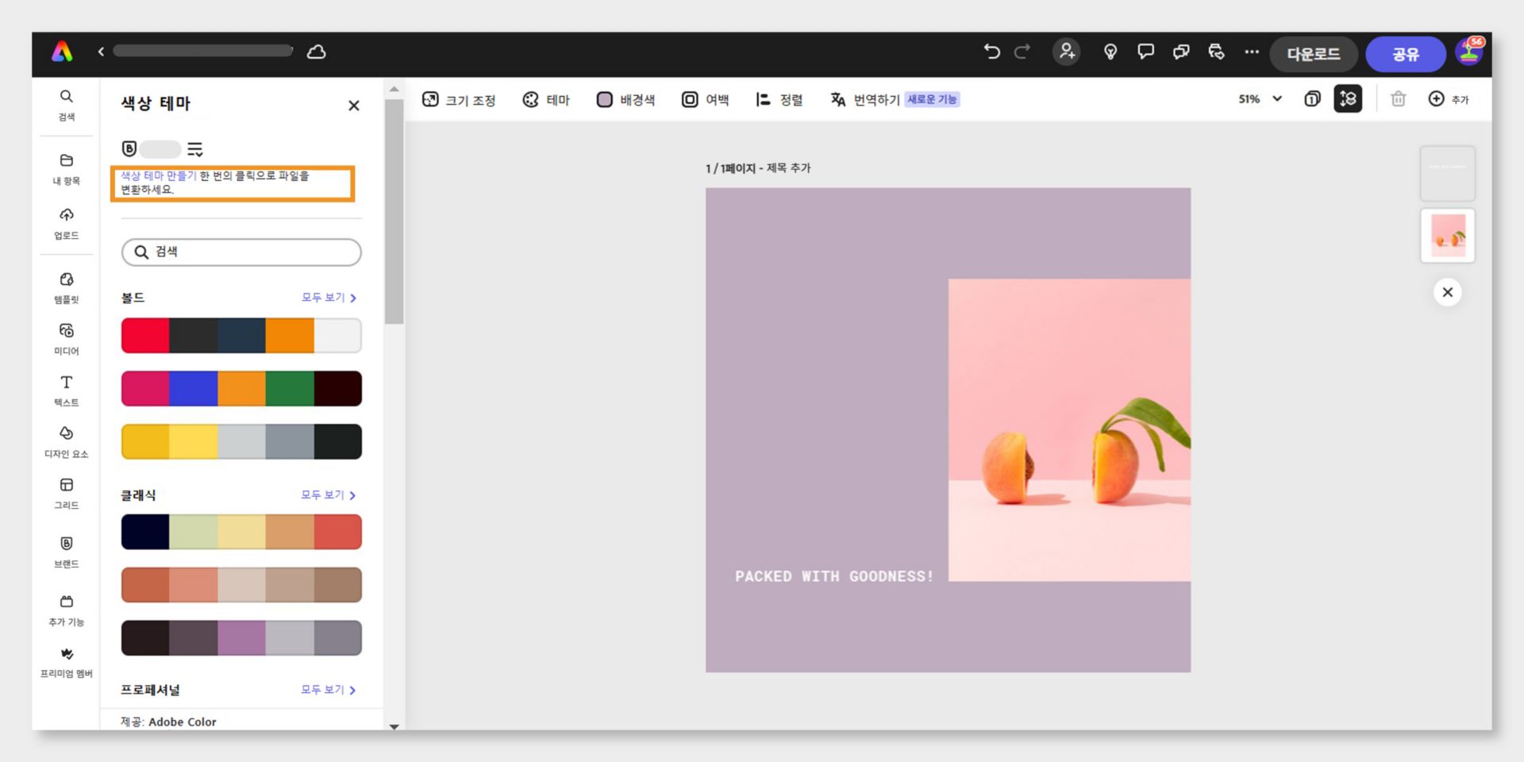Open the 여백 margin option

705,99
